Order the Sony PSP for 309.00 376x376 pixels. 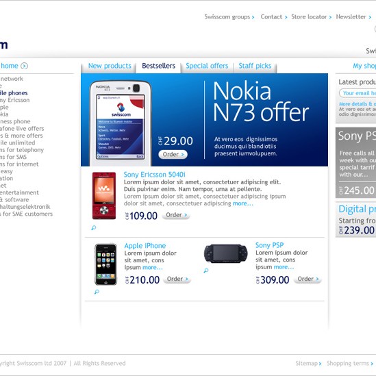point(308,279)
